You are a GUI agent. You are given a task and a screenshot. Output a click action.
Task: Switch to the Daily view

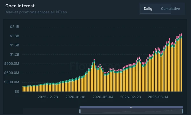[x=148, y=9]
